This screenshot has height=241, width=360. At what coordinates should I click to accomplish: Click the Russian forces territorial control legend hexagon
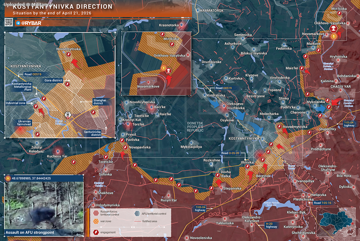96,213
